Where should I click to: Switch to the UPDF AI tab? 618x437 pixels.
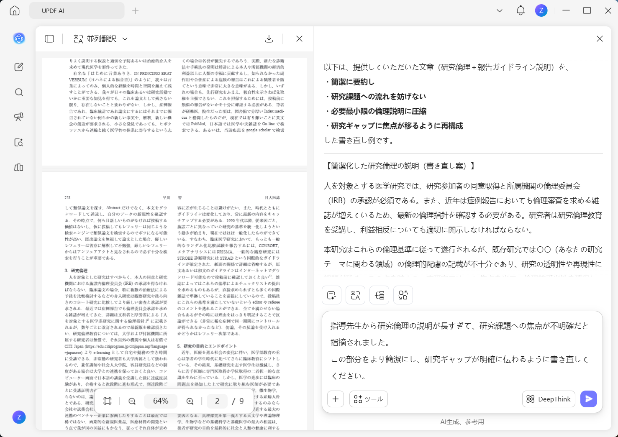point(77,11)
